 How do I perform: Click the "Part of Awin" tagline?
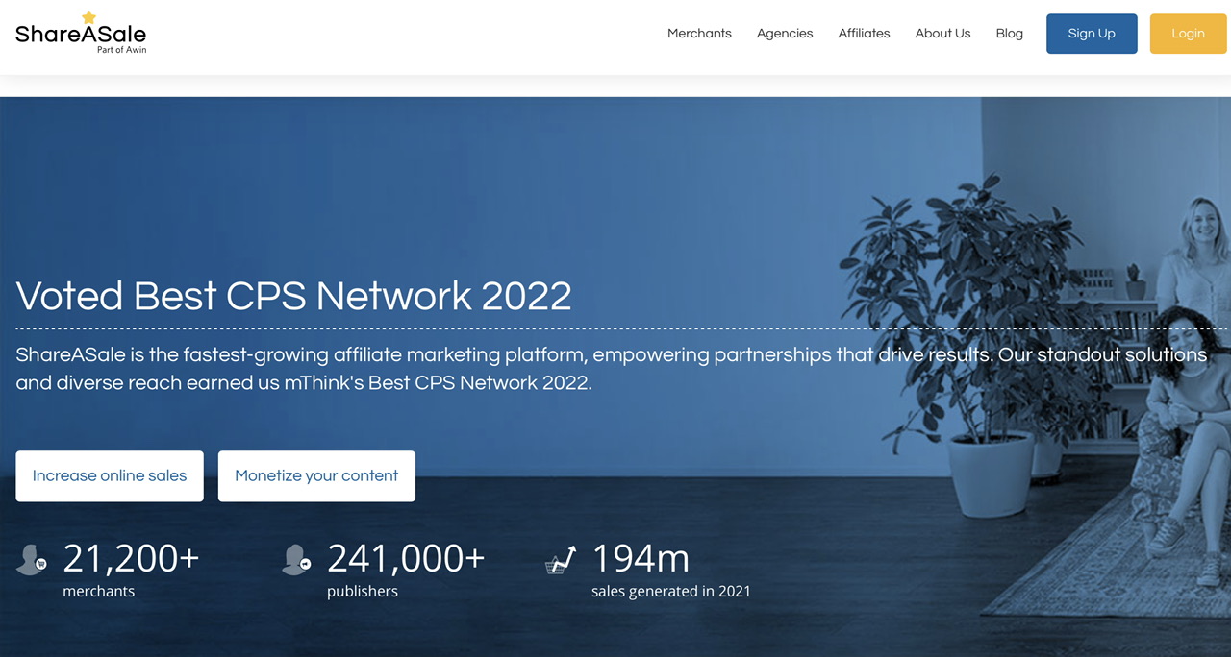[122, 50]
